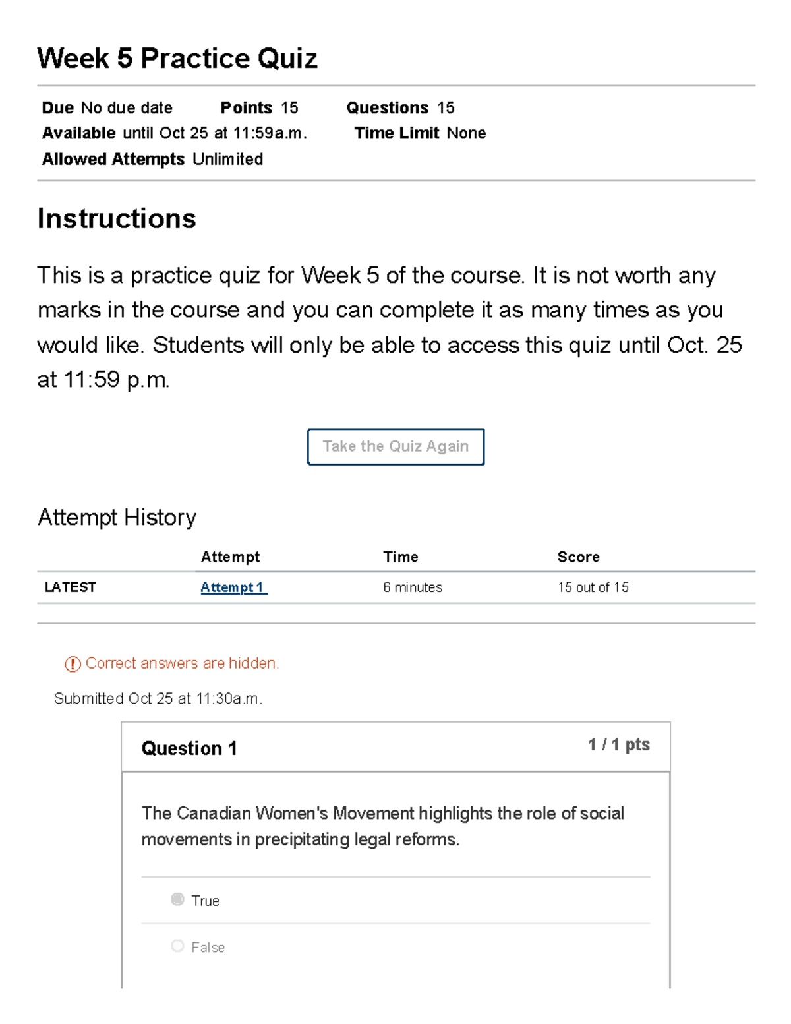Click the Attempt History heading
791x1024 pixels.
pos(117,517)
